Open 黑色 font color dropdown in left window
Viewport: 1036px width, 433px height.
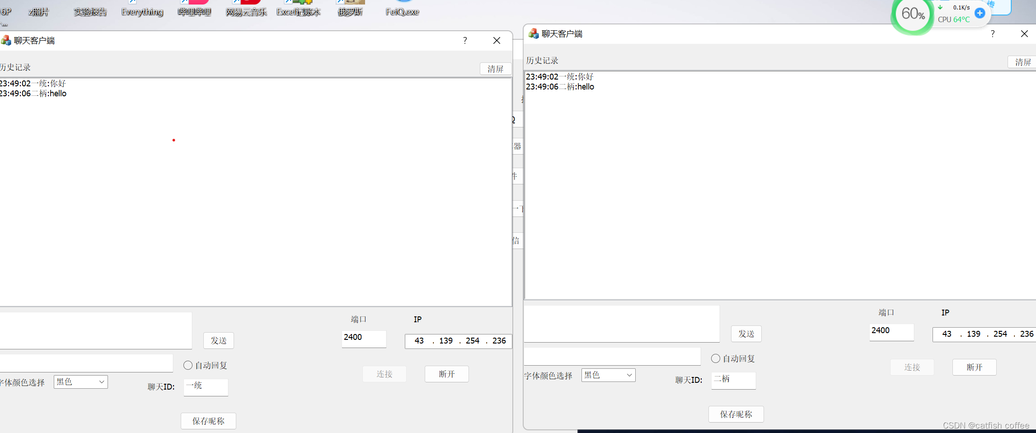point(81,382)
